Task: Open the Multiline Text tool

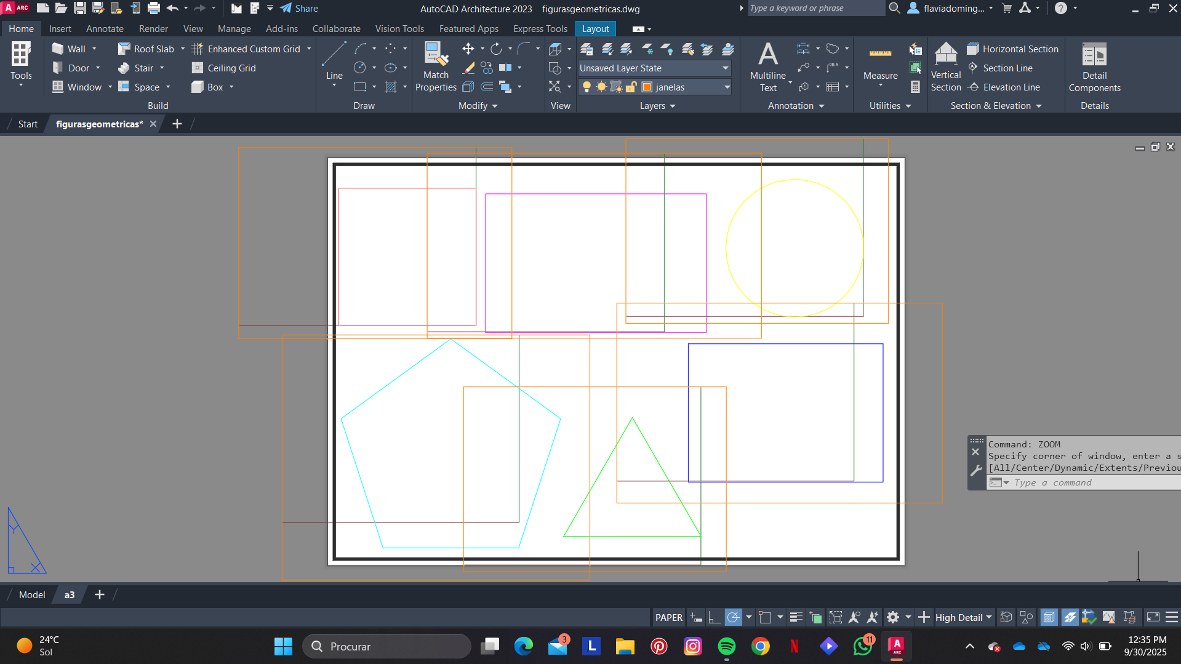Action: coord(767,67)
